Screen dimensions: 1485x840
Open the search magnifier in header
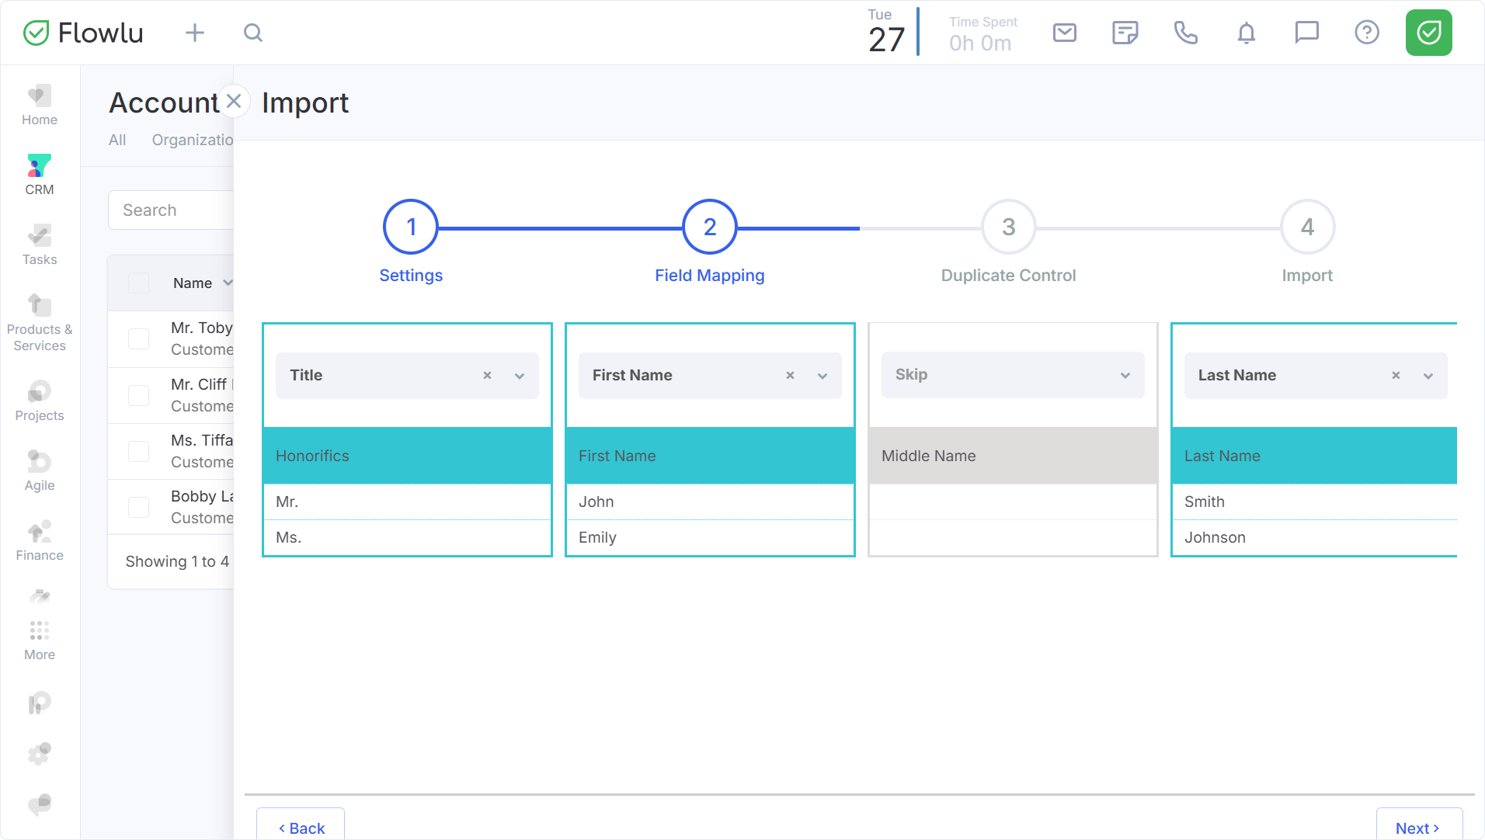(x=253, y=33)
